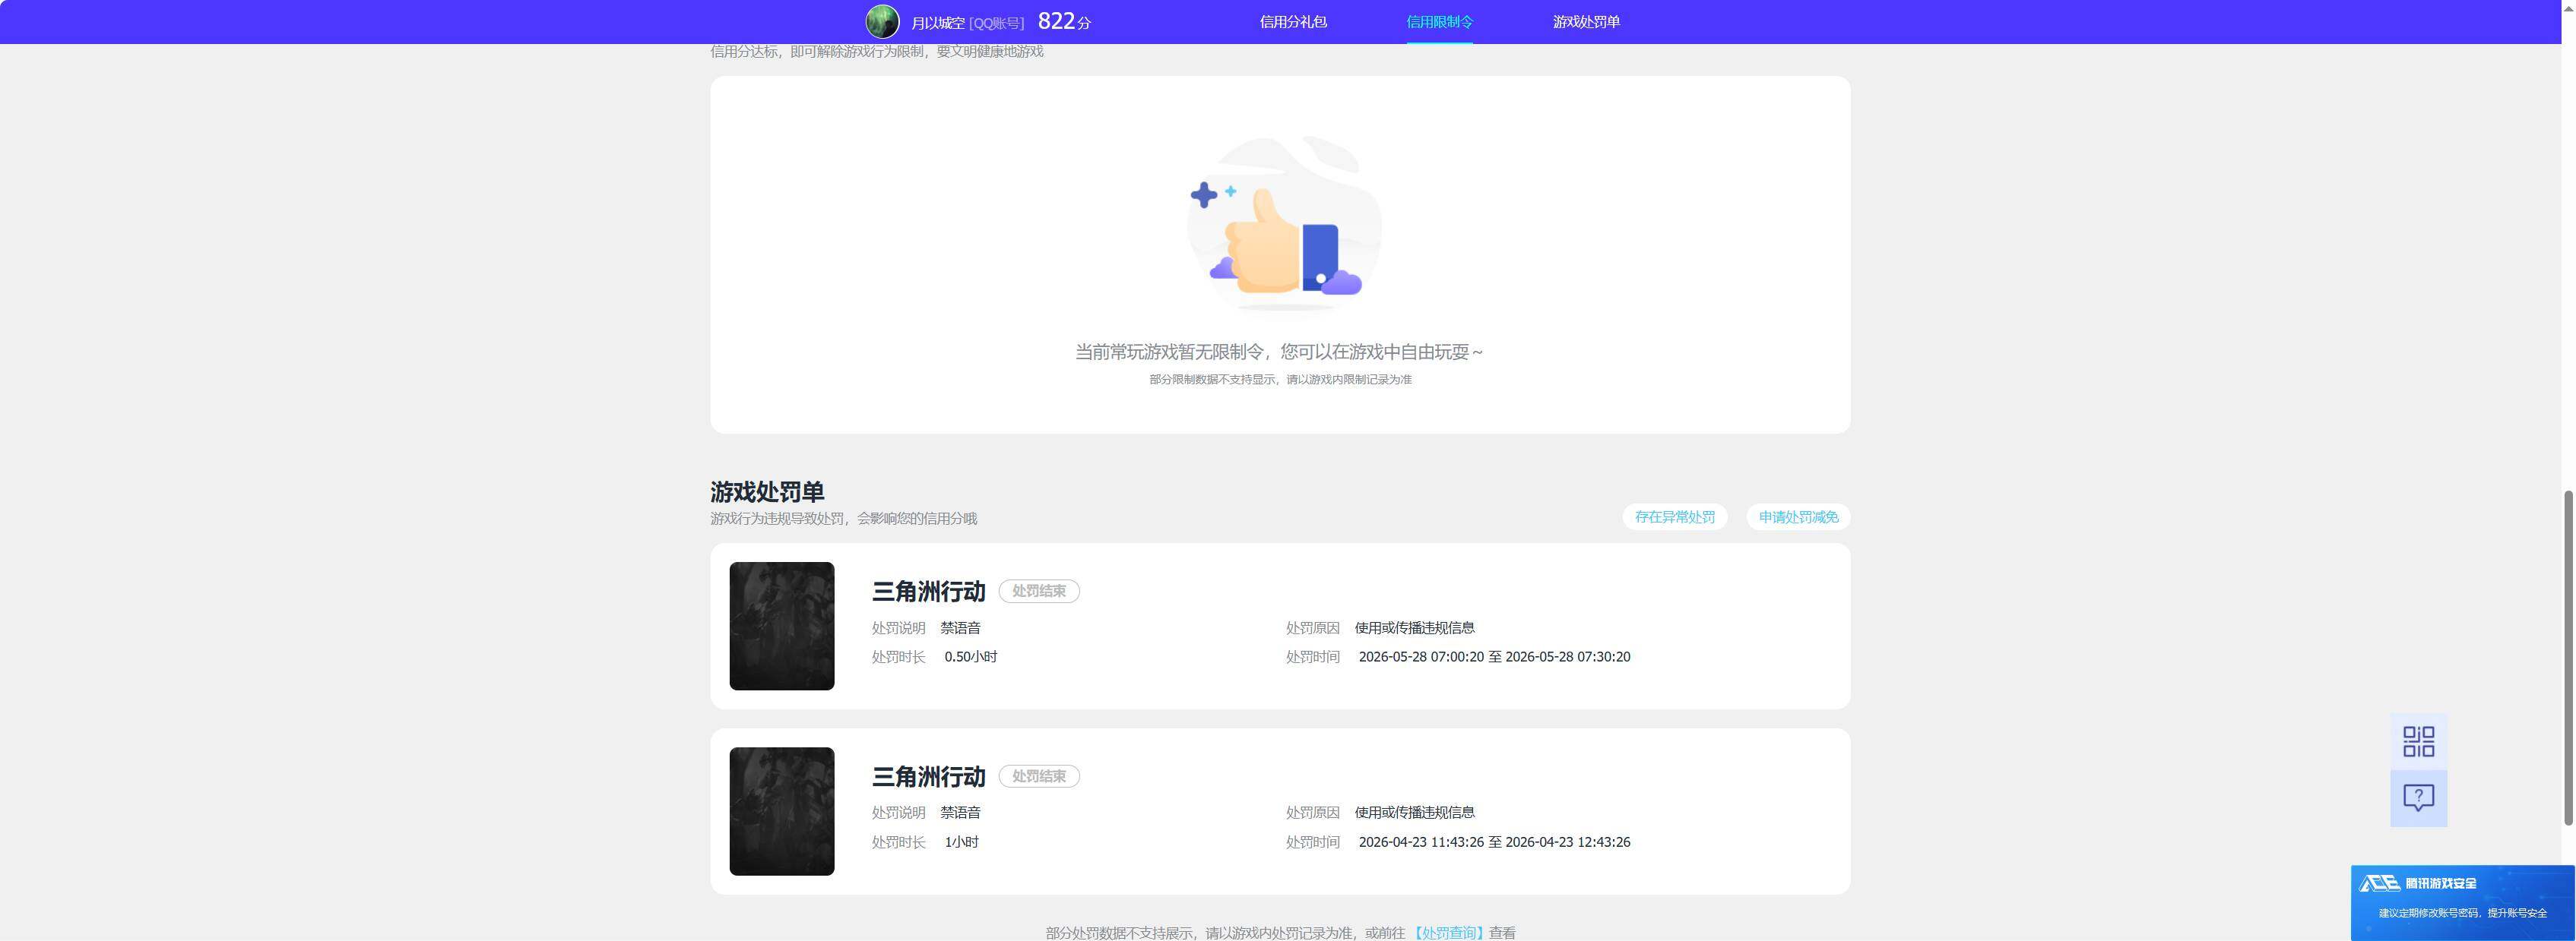Click penalty time 2026-04-23 11:43:26 至 2026-04-23 12:43:26

tap(1494, 842)
